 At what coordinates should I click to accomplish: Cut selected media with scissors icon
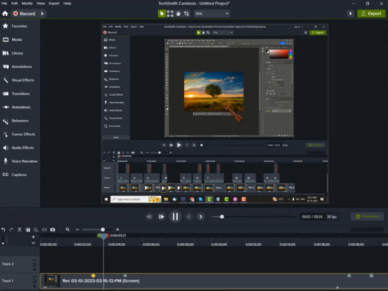click(x=20, y=229)
